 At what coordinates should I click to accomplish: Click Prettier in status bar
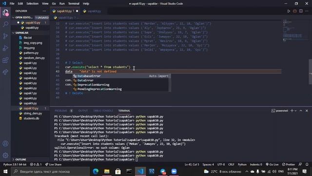(288, 164)
